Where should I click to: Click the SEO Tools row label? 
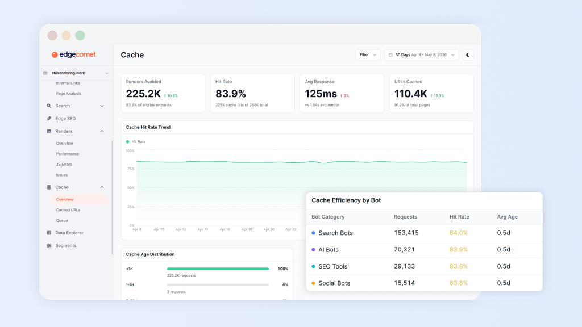click(x=333, y=267)
